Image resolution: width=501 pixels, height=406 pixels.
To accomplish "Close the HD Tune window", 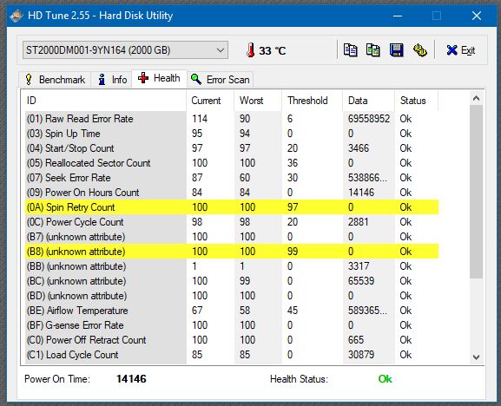I will pos(477,16).
